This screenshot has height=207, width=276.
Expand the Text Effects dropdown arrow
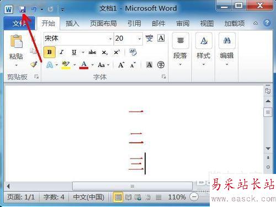pyautogui.click(x=56, y=65)
